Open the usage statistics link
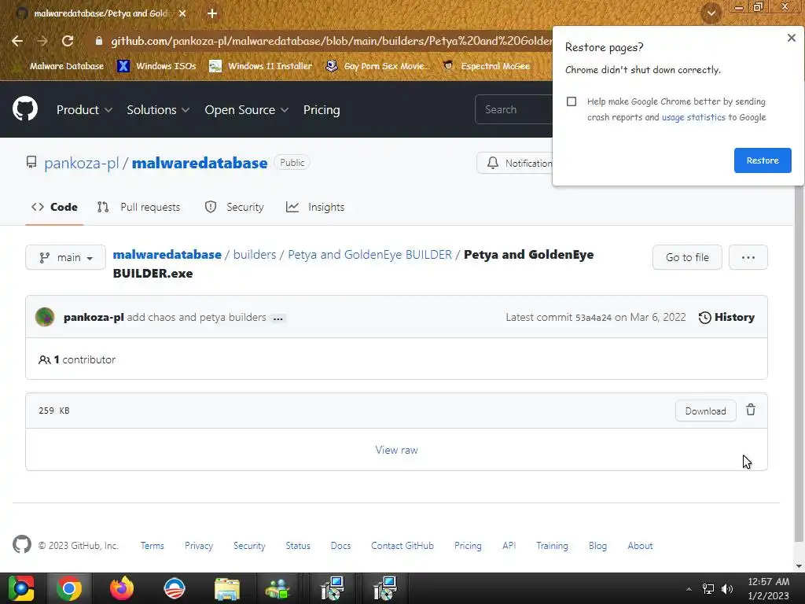The image size is (805, 604). 693,117
